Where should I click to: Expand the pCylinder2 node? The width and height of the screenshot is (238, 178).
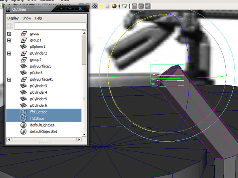coord(9,53)
